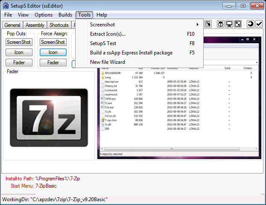Open the Options menu

tap(44, 15)
